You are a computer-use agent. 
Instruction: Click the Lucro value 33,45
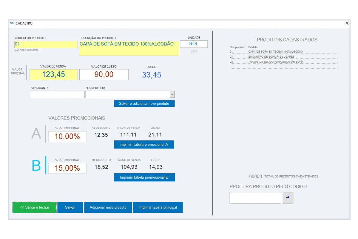[x=152, y=75]
